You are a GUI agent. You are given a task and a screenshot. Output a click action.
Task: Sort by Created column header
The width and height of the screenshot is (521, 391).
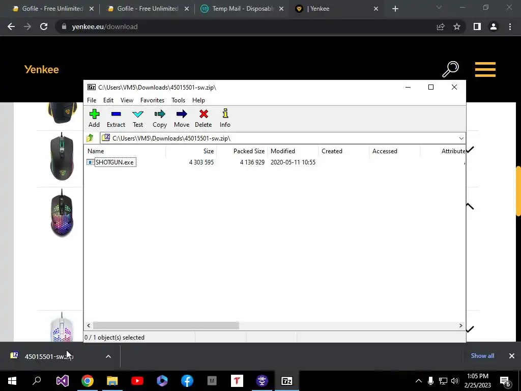point(343,151)
